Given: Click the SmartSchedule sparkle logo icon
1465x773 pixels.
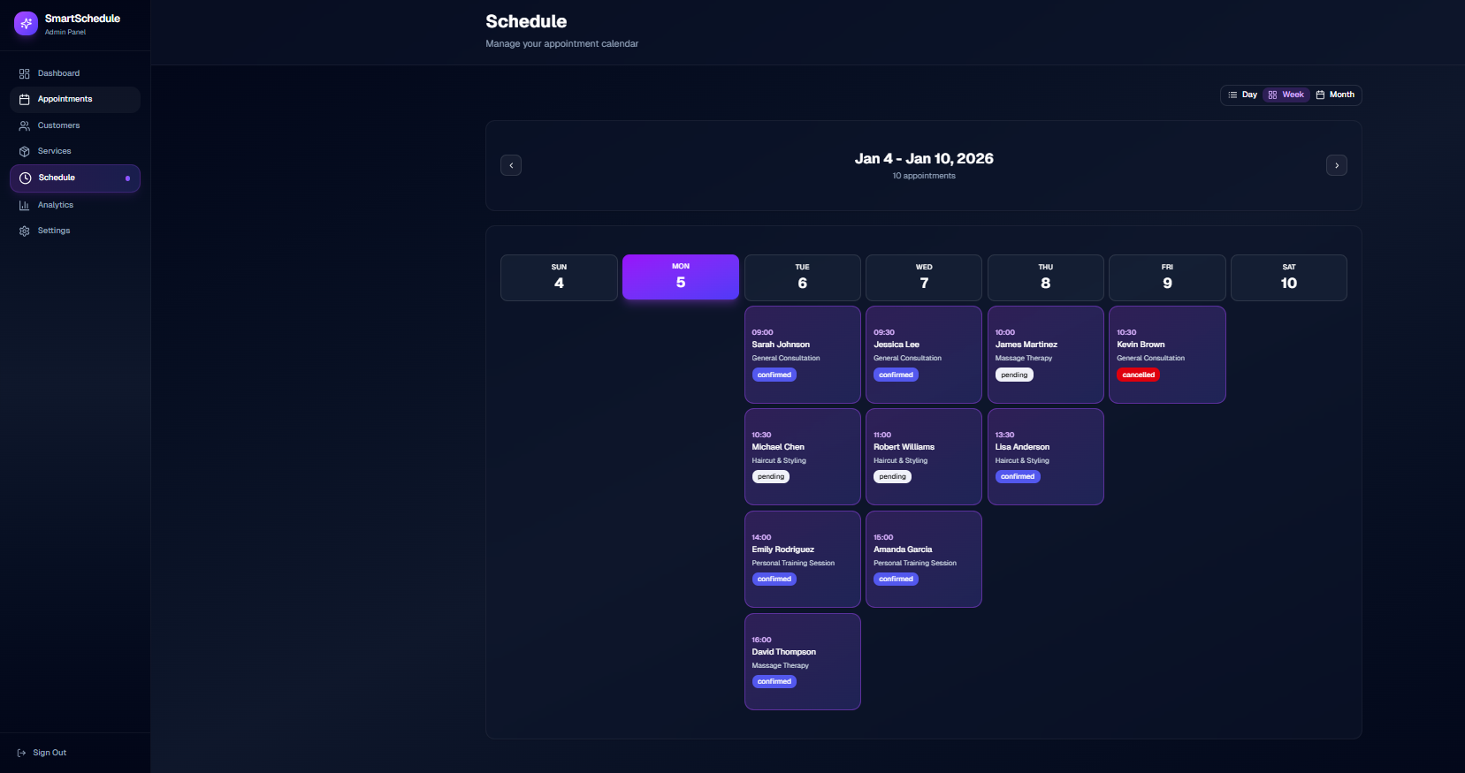Looking at the screenshot, I should click(26, 24).
